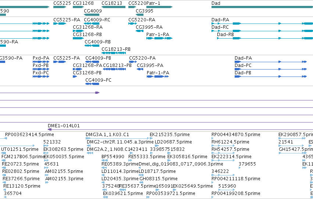Select EST label GH15427.5prime

point(296,149)
